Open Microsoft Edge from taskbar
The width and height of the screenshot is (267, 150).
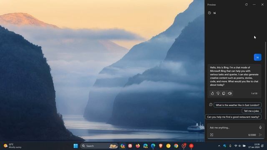coord(153,146)
